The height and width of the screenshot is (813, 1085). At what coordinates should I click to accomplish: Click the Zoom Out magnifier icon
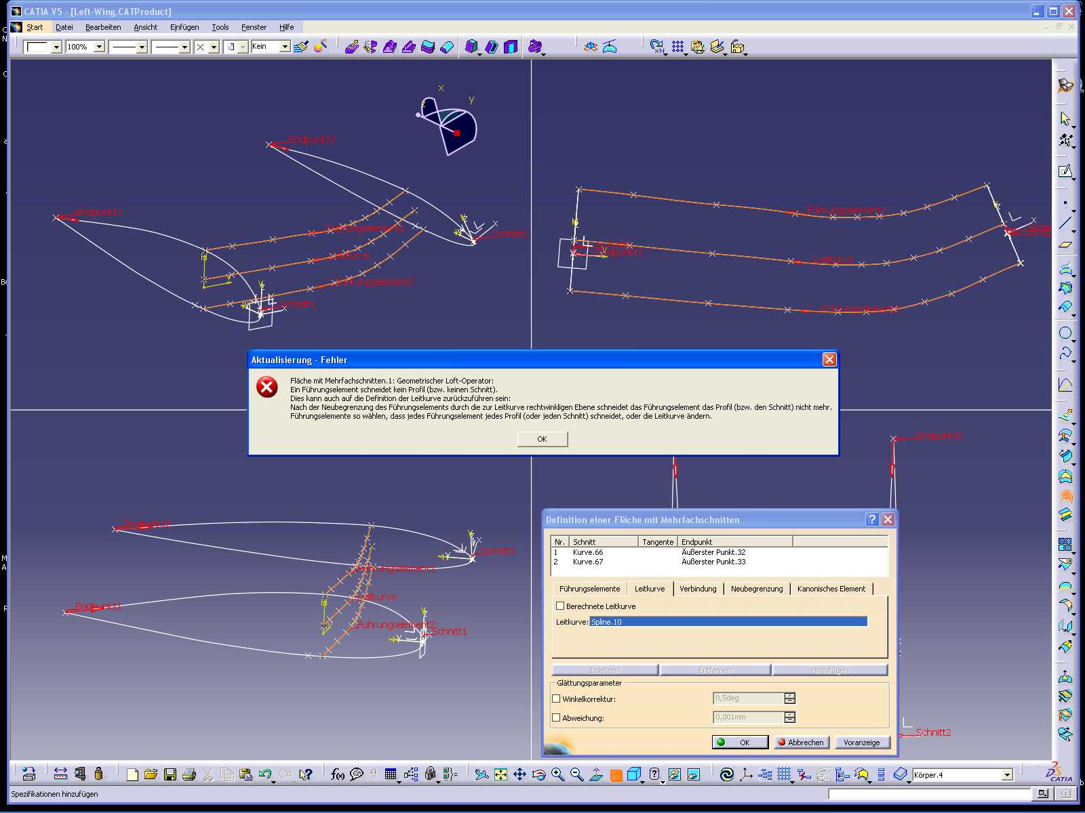pos(577,774)
